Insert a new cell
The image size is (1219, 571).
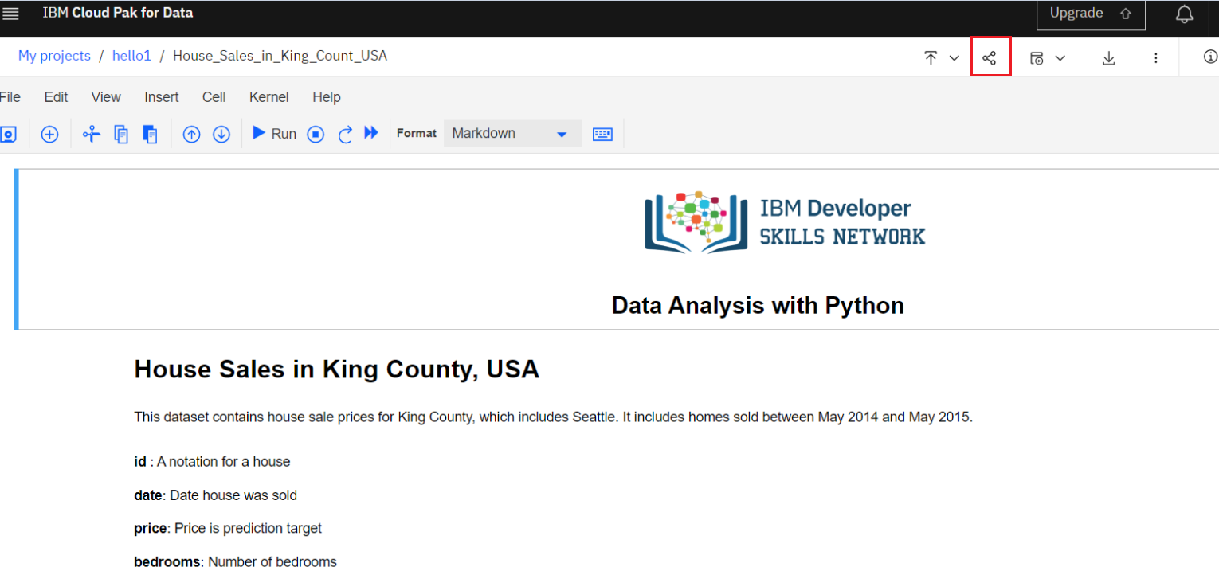click(49, 133)
